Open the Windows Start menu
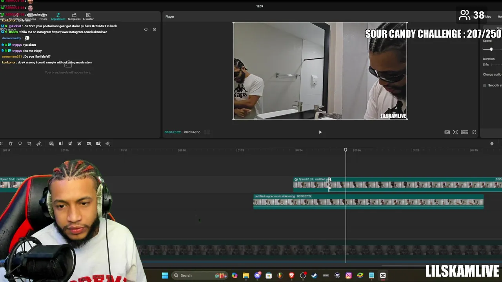 pyautogui.click(x=165, y=275)
